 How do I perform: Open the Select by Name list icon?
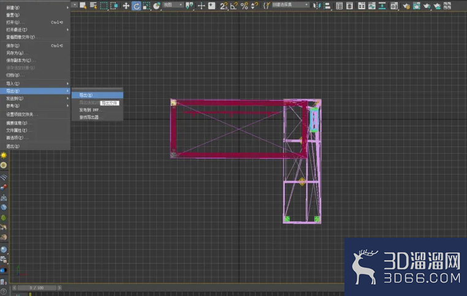(x=94, y=6)
